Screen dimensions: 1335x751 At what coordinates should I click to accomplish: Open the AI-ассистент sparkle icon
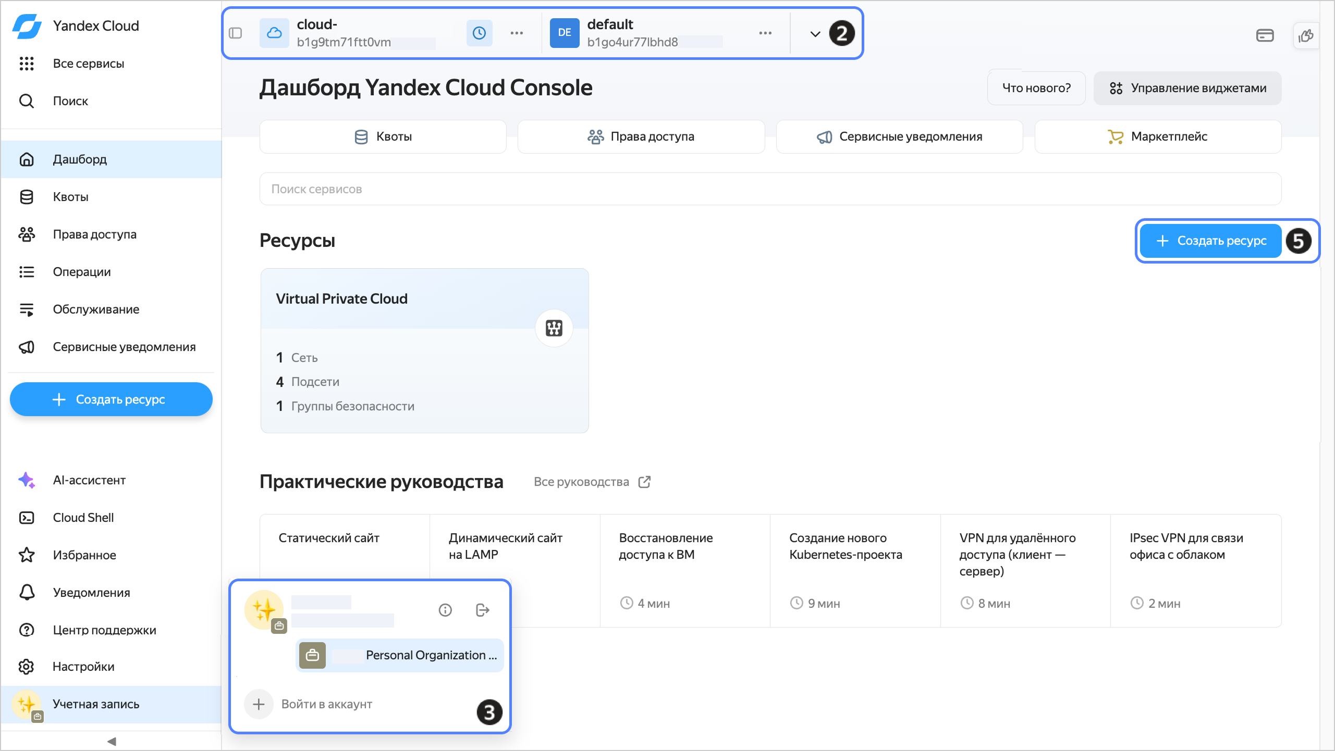[27, 480]
